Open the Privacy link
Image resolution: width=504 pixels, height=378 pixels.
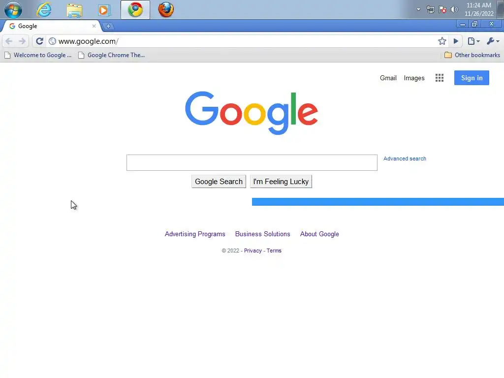[x=252, y=251]
